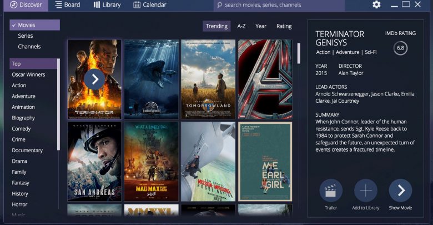The width and height of the screenshot is (433, 225).
Task: Filter by Animation genre
Action: point(23,107)
